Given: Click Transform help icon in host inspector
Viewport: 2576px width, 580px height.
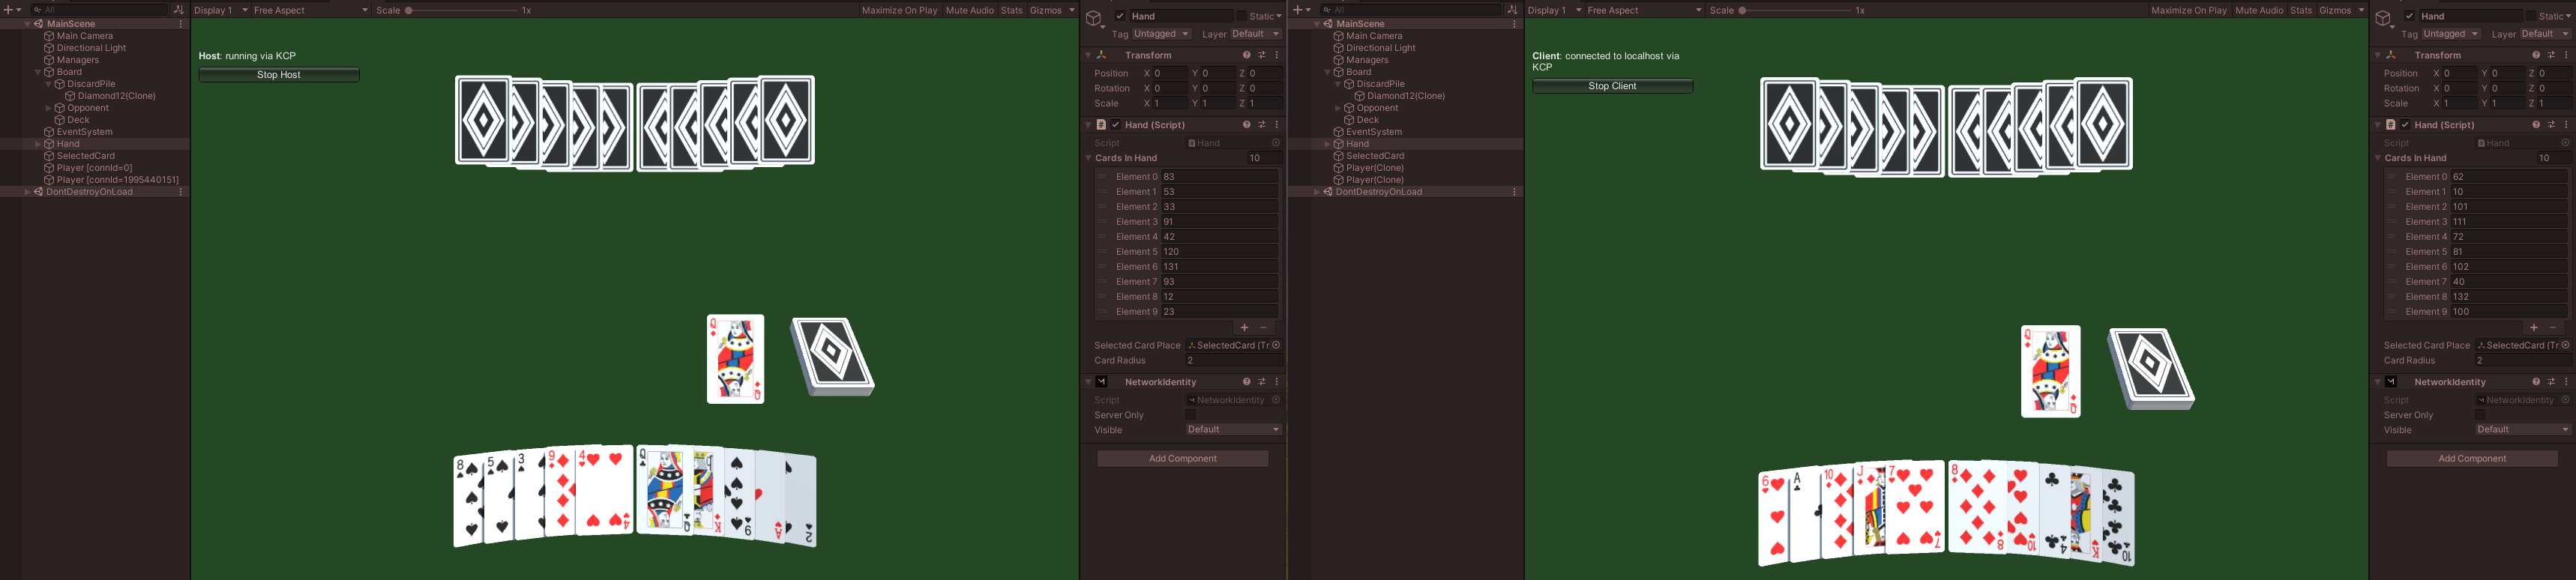Looking at the screenshot, I should pyautogui.click(x=1246, y=55).
